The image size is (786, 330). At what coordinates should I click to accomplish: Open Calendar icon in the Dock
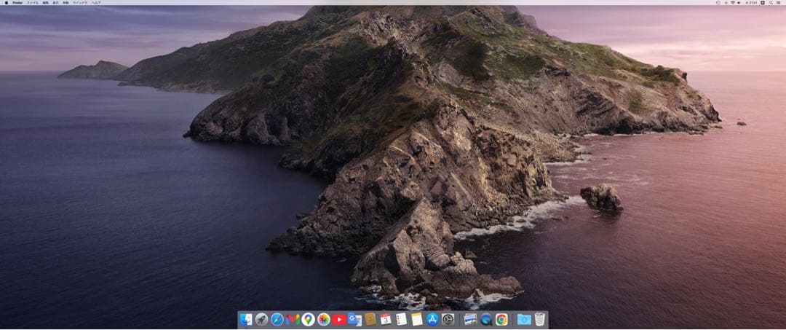pos(386,319)
